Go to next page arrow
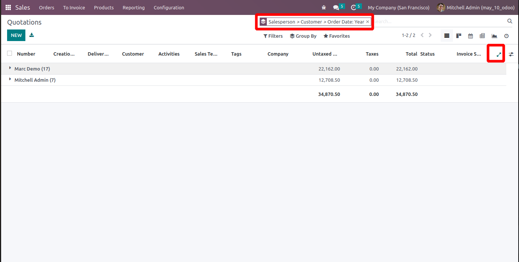 [430, 35]
